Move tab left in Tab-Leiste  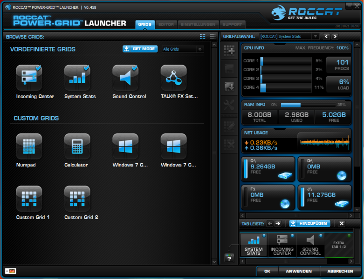pyautogui.click(x=270, y=224)
